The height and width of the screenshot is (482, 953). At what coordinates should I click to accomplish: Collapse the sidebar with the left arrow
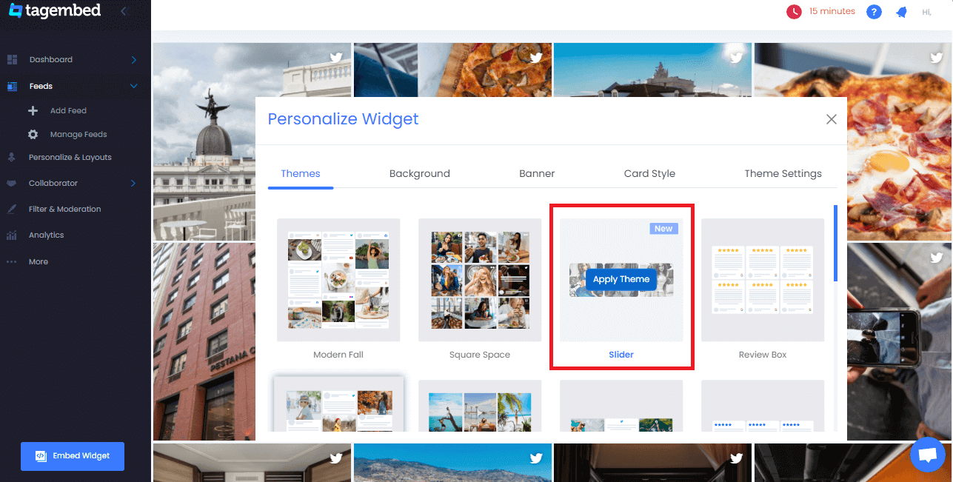coord(123,11)
